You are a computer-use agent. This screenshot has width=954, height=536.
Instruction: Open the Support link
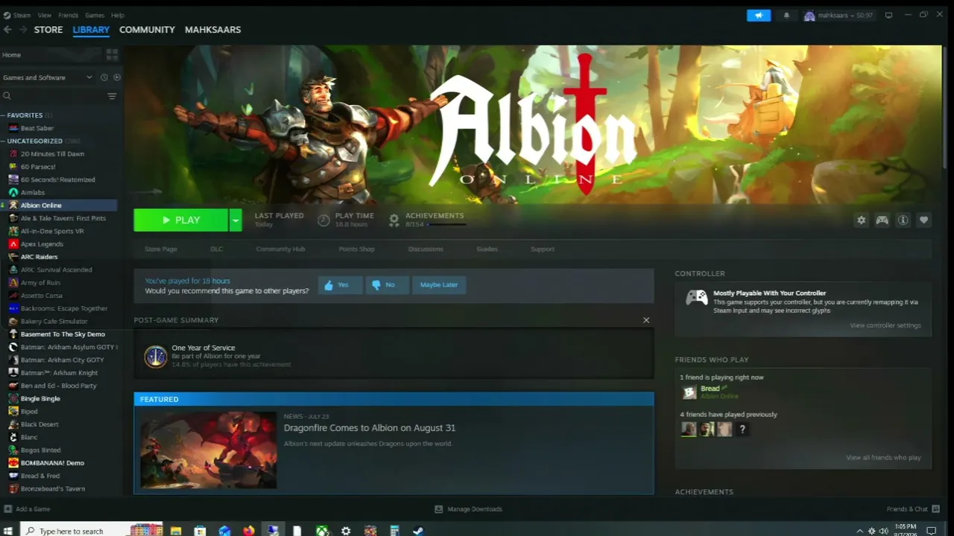543,249
